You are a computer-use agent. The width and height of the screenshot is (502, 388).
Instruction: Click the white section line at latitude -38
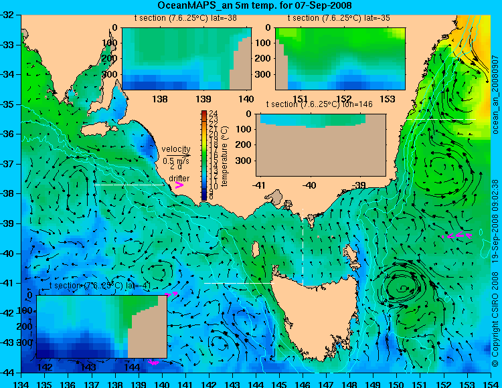coord(129,185)
